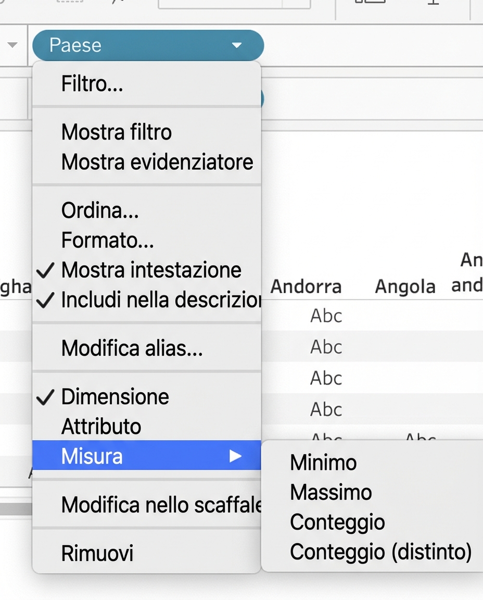Screen dimensions: 483x600
Task: Choose Massimo aggregation
Action: coord(331,492)
